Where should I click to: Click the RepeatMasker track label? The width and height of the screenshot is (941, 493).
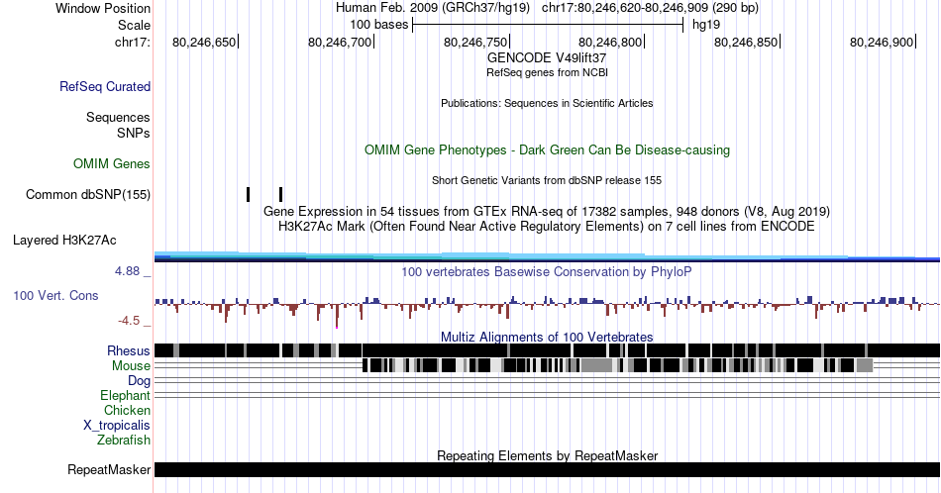[x=109, y=469]
